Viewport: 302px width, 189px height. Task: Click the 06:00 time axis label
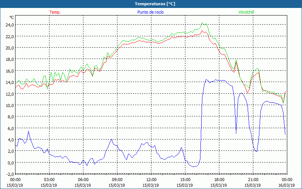[83, 180]
